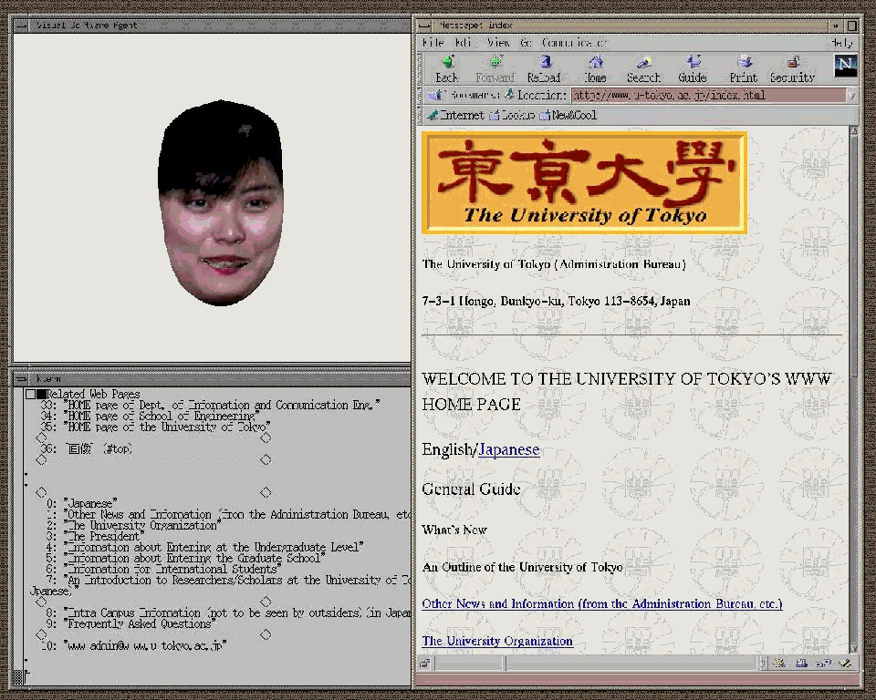
Task: Expand the Location URL dropdown arrow
Action: (852, 96)
